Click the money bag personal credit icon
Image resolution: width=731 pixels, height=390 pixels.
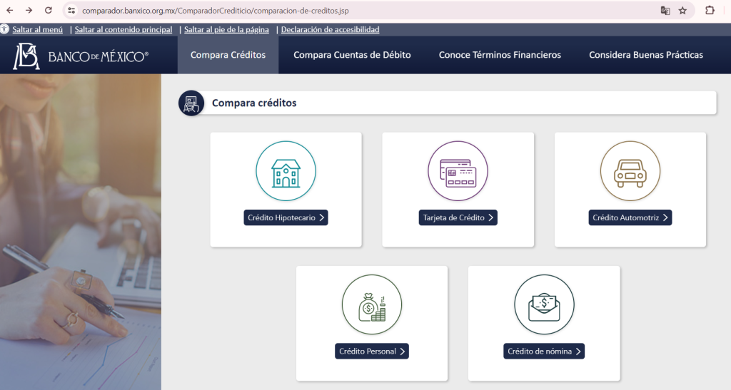point(372,304)
